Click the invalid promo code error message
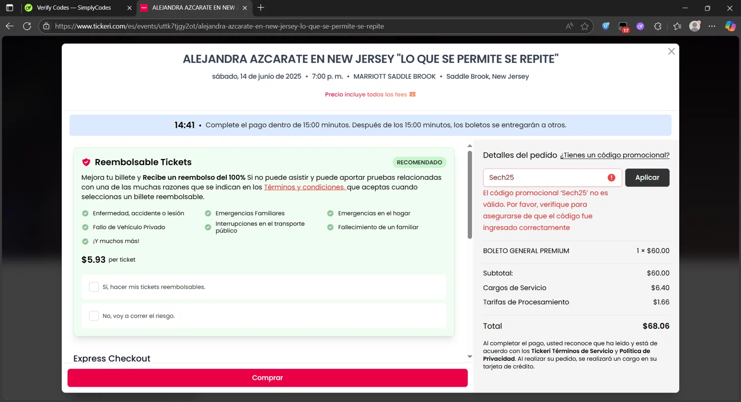 tap(545, 210)
